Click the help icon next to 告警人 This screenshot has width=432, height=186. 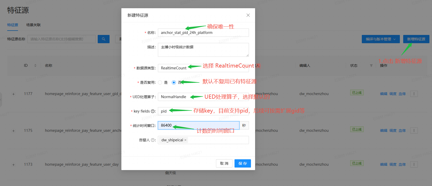153,140
